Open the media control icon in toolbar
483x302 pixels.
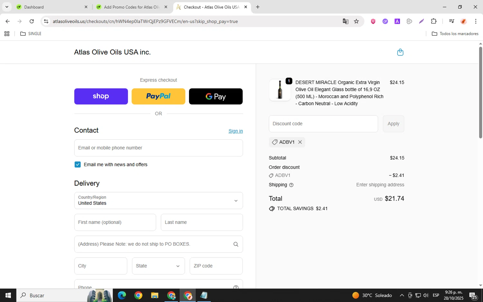451,21
